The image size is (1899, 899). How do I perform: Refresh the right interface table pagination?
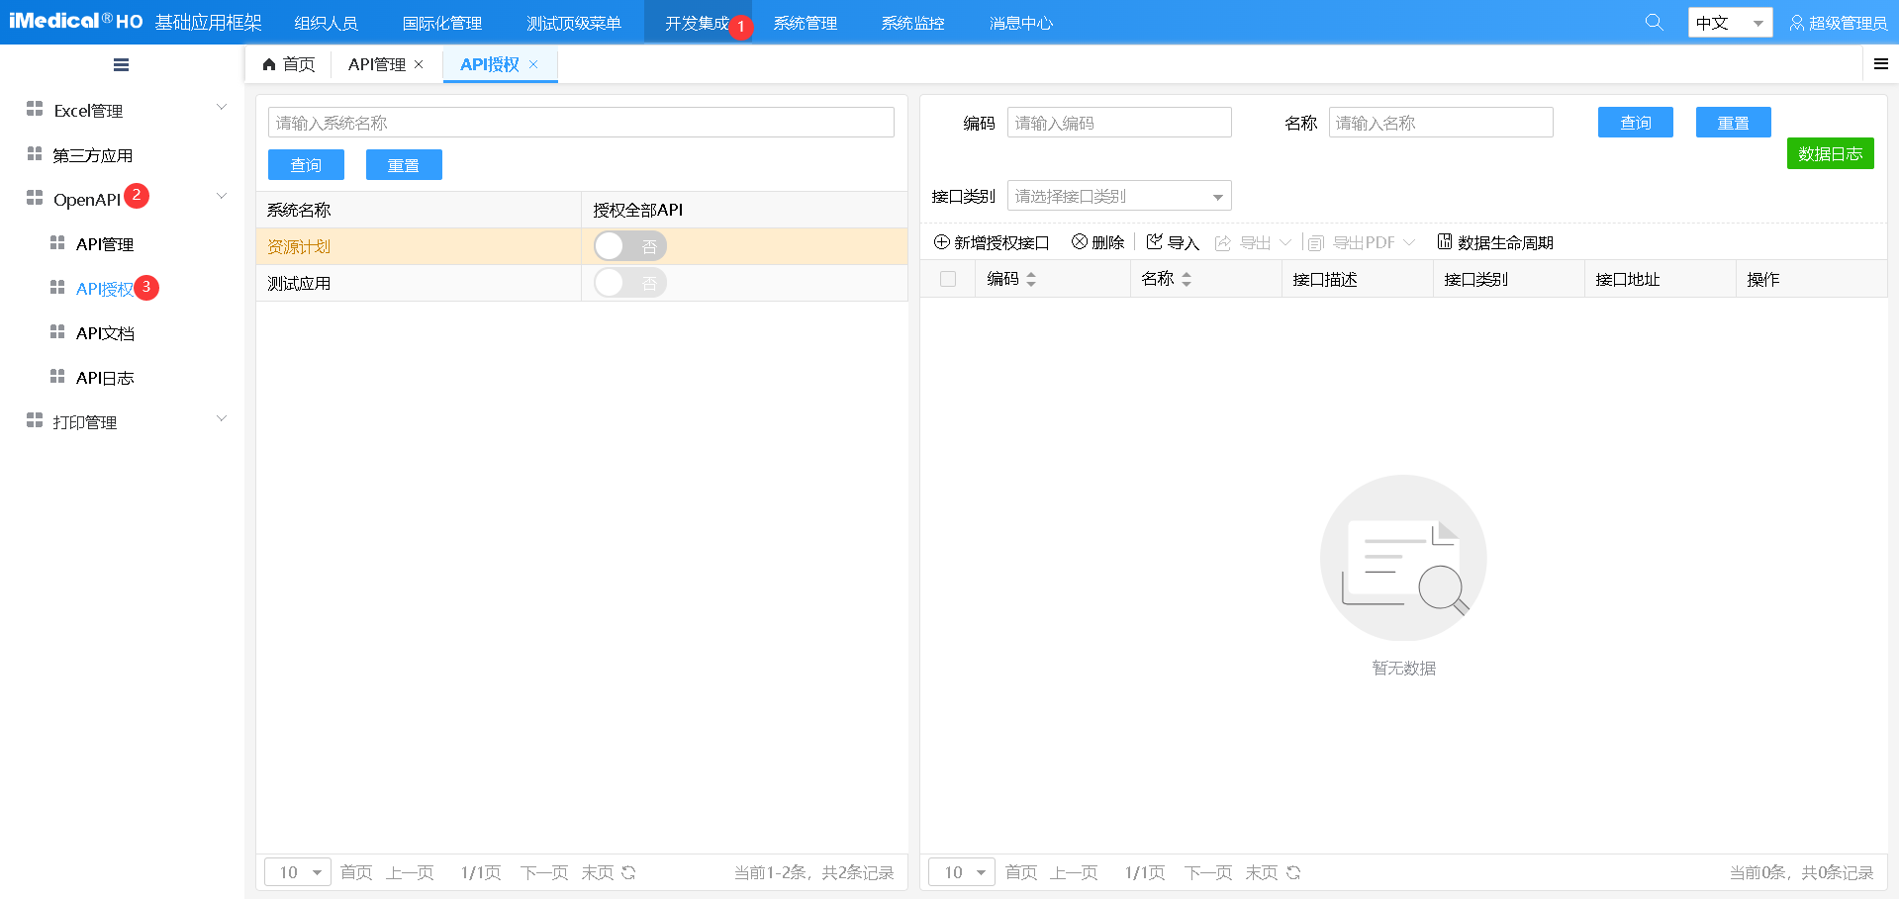(1293, 872)
